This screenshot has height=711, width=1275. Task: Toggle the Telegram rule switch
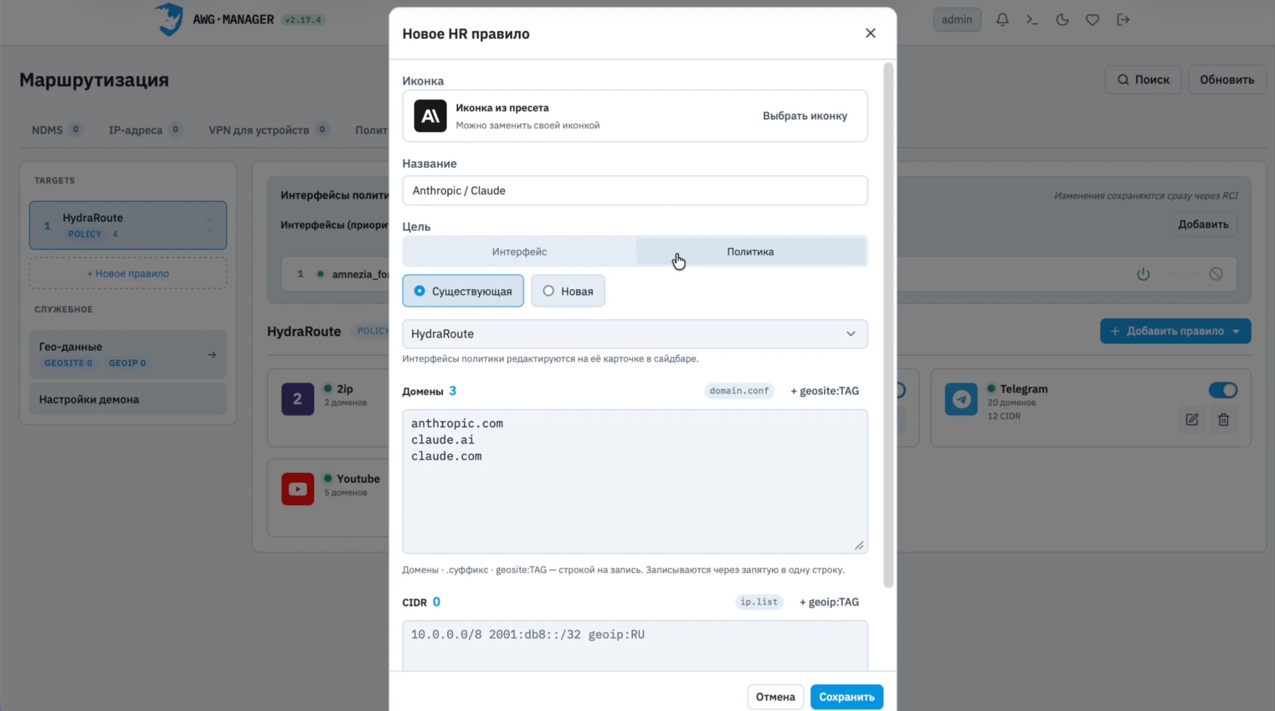1223,390
